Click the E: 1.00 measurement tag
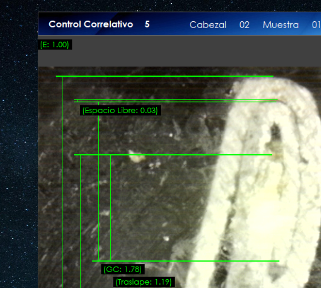321x288 pixels. (55, 44)
